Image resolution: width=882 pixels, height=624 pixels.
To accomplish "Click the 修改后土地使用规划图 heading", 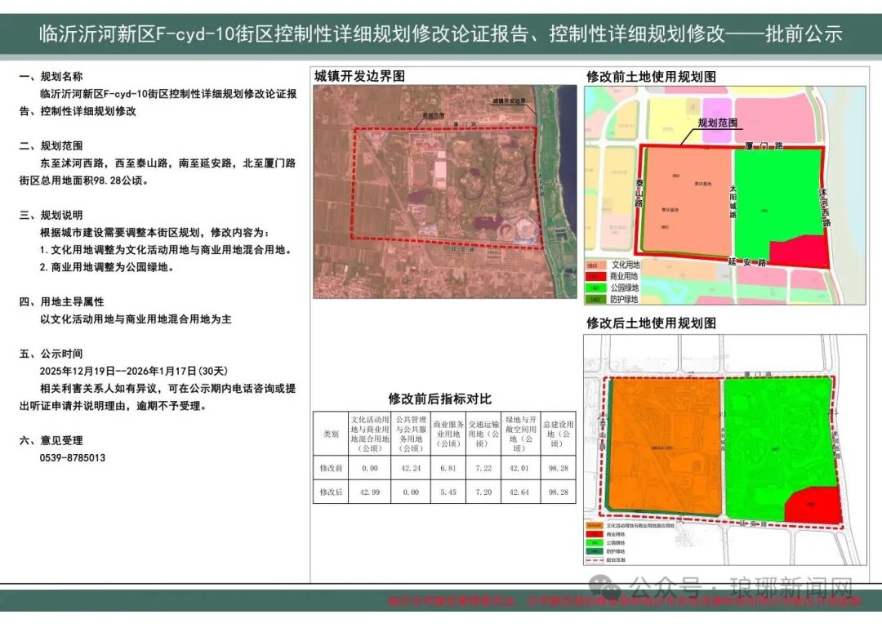I will pos(651,323).
